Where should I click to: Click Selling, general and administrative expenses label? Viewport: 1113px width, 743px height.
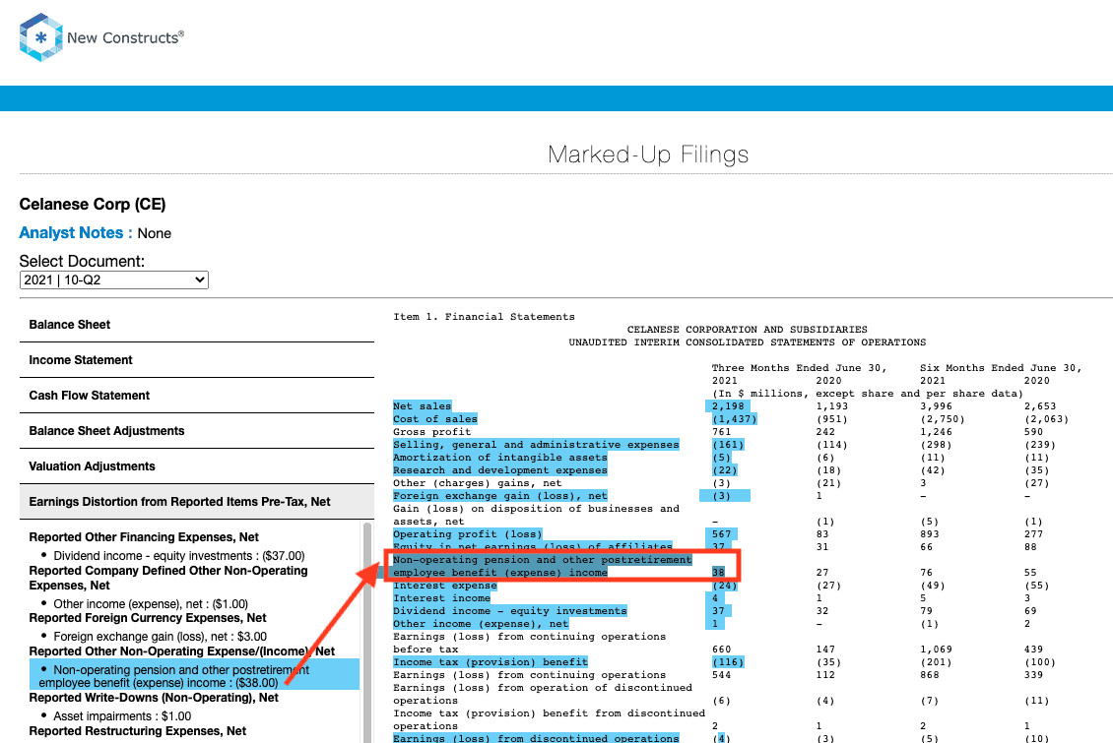click(x=536, y=445)
